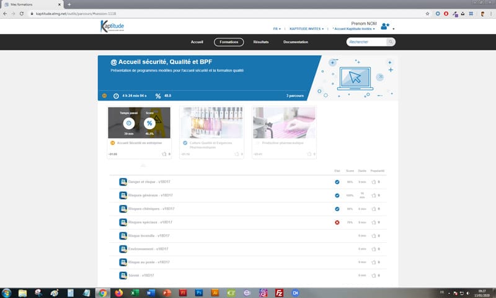Open the Documentation menu item
Viewport: 496px width, 298px height.
pos(296,42)
